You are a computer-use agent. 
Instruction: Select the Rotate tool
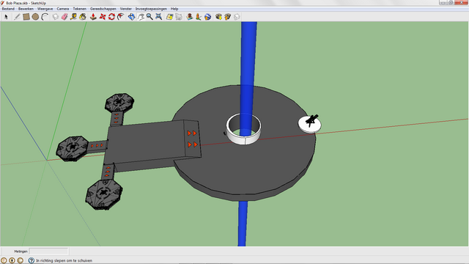[x=111, y=17]
